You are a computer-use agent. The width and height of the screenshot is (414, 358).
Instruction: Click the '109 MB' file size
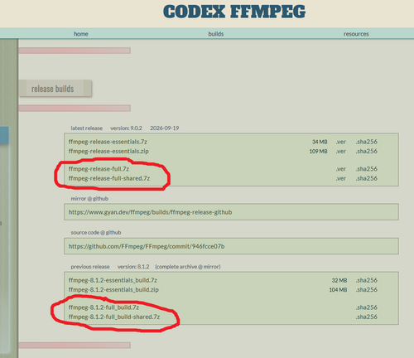click(318, 151)
